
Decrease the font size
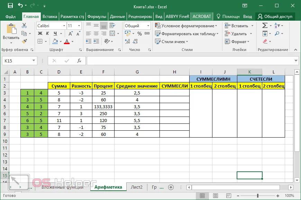[78, 34]
